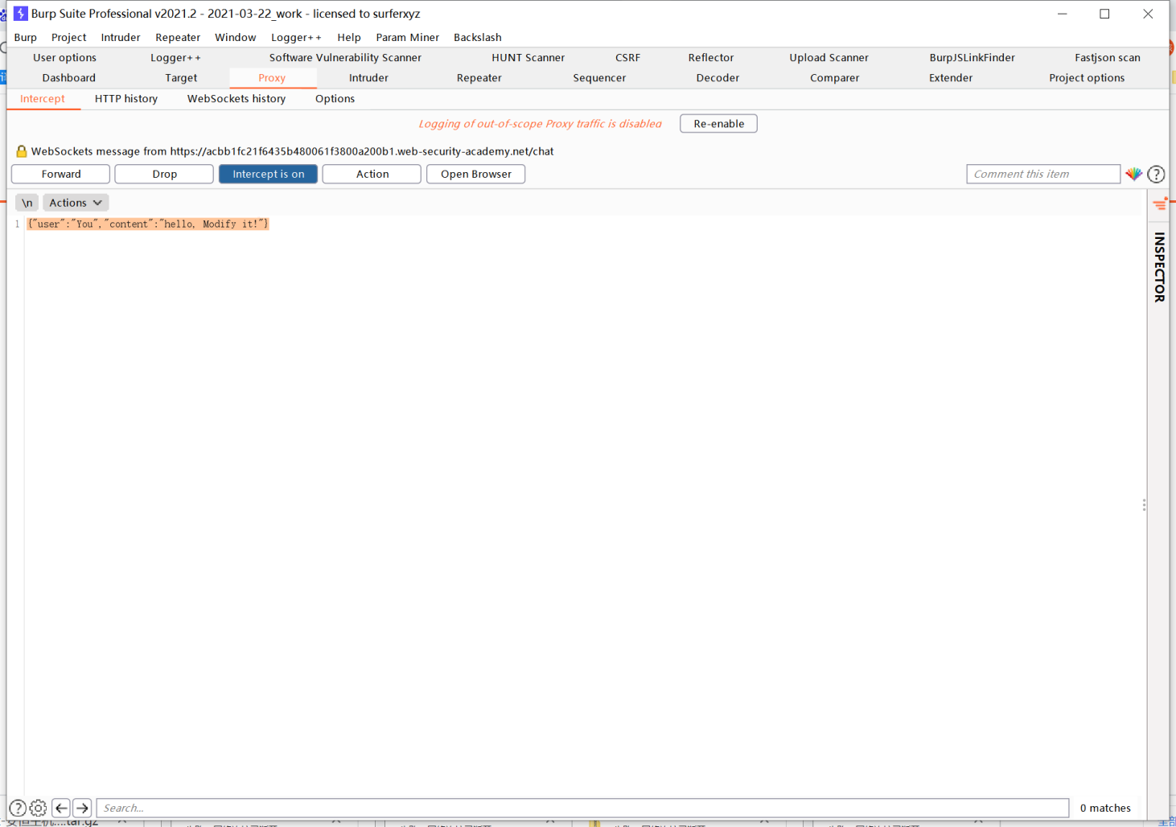This screenshot has height=827, width=1176.
Task: Open the Logger++ tab
Action: click(175, 58)
